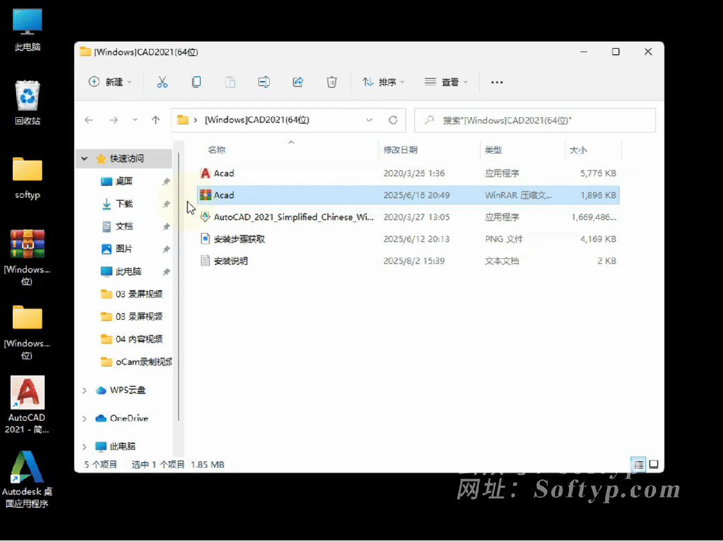Minimize the CAD2021 explorer window
This screenshot has height=542, width=723.
coord(584,52)
